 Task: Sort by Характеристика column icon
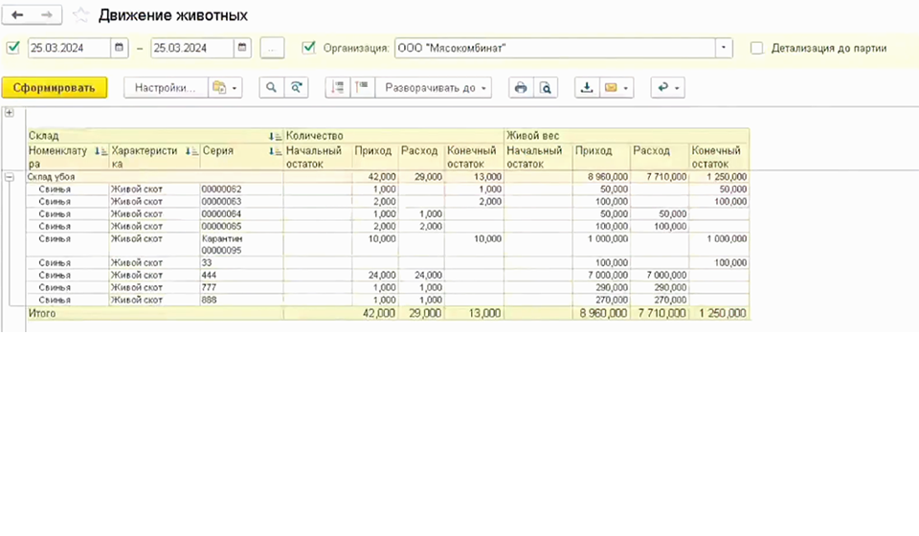tap(191, 151)
